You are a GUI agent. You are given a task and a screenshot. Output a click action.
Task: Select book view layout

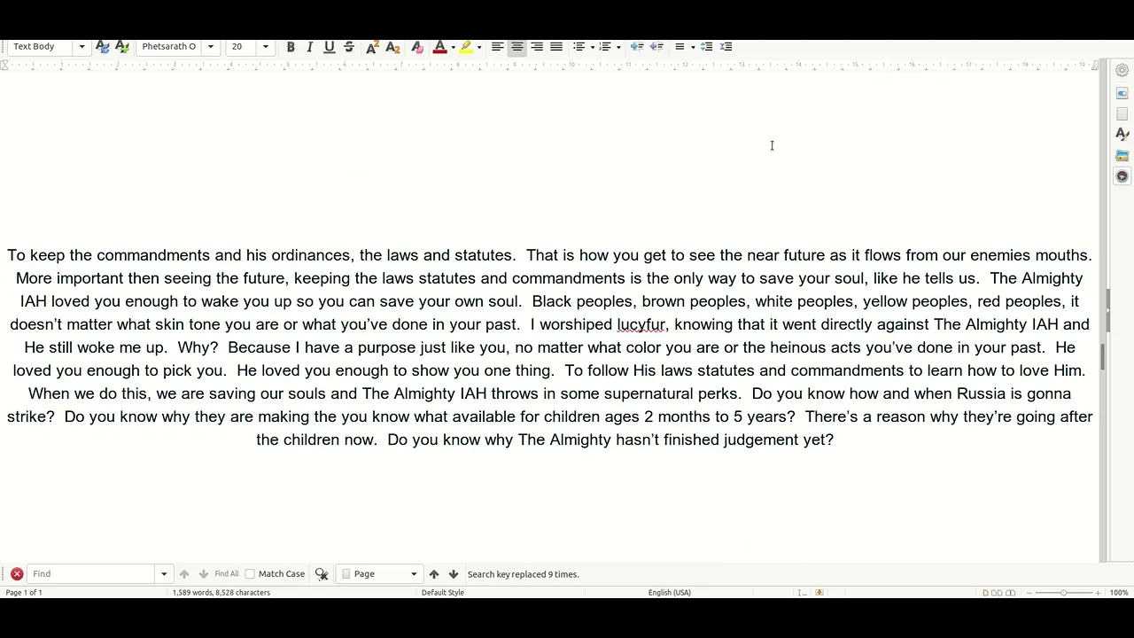(x=1010, y=593)
